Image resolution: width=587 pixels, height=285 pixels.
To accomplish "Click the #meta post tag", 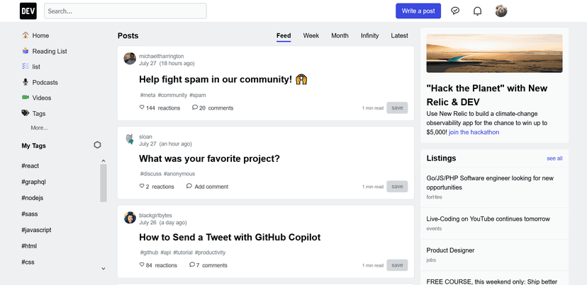I will coord(147,95).
